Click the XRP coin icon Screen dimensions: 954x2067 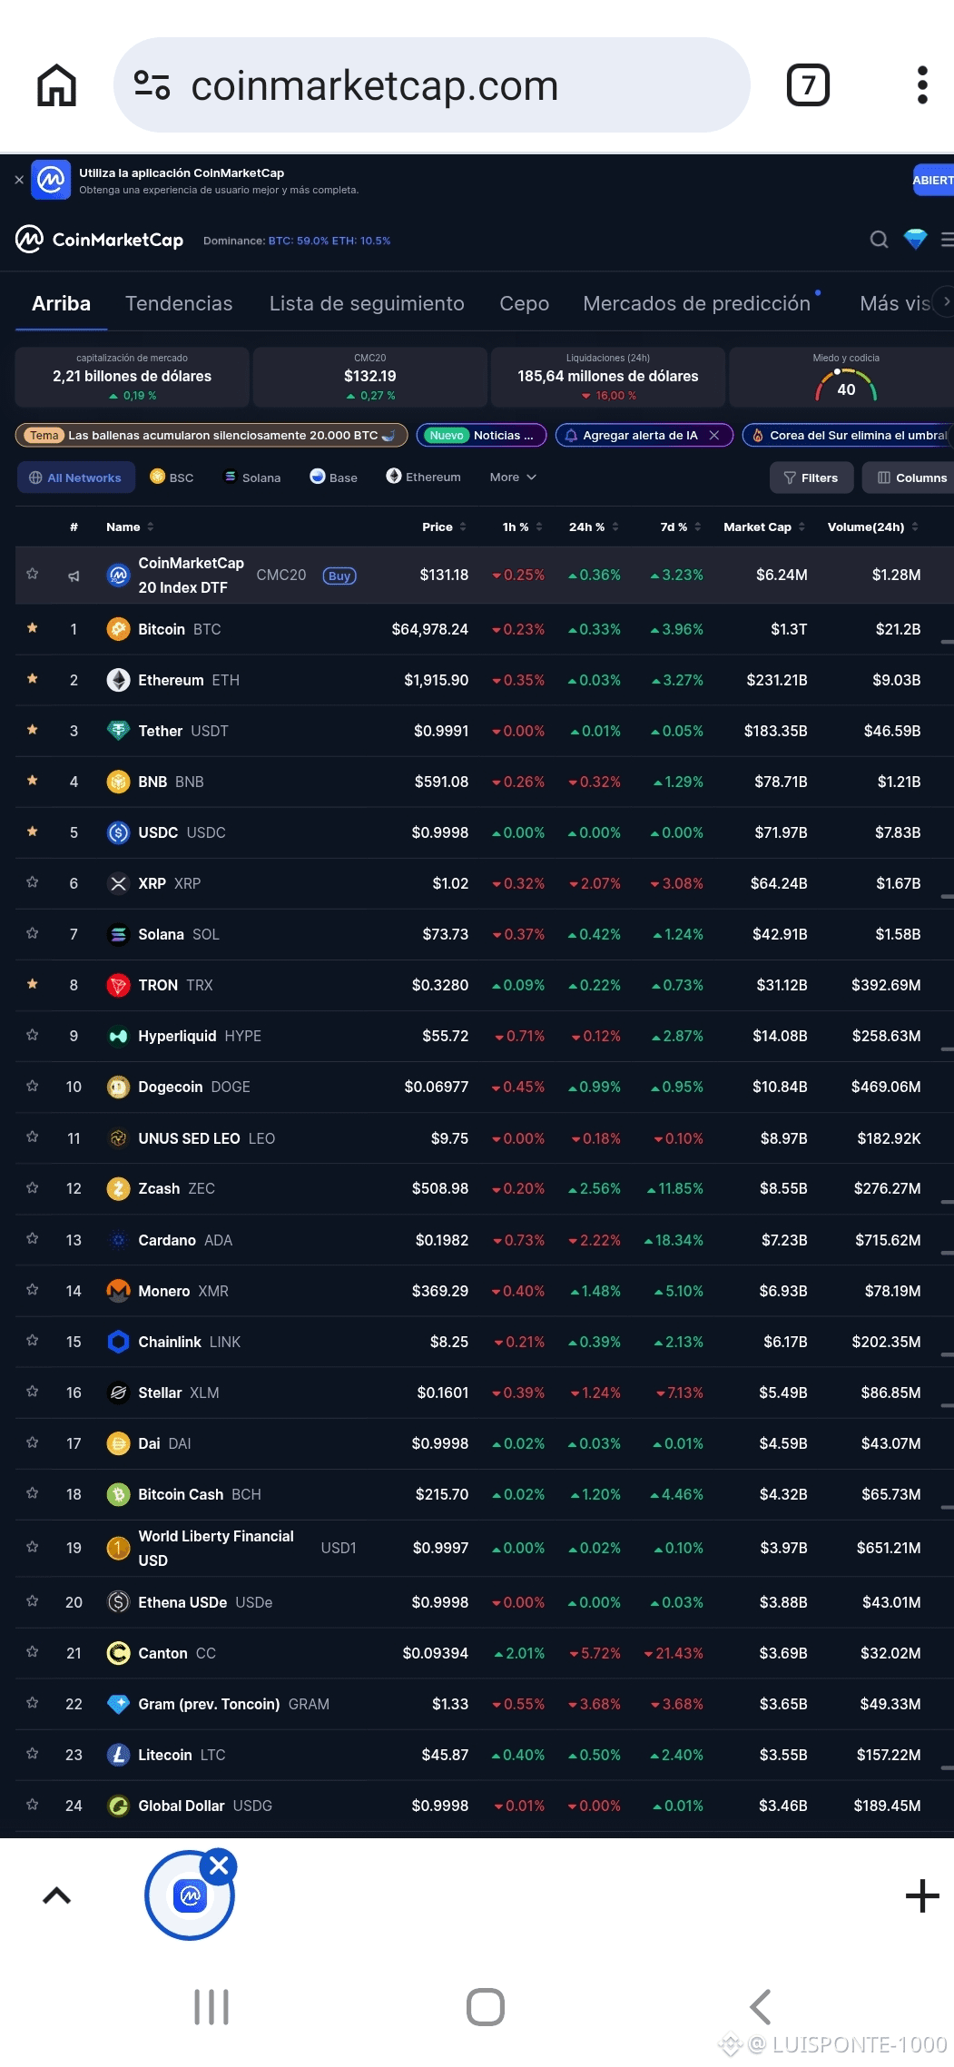coord(118,883)
